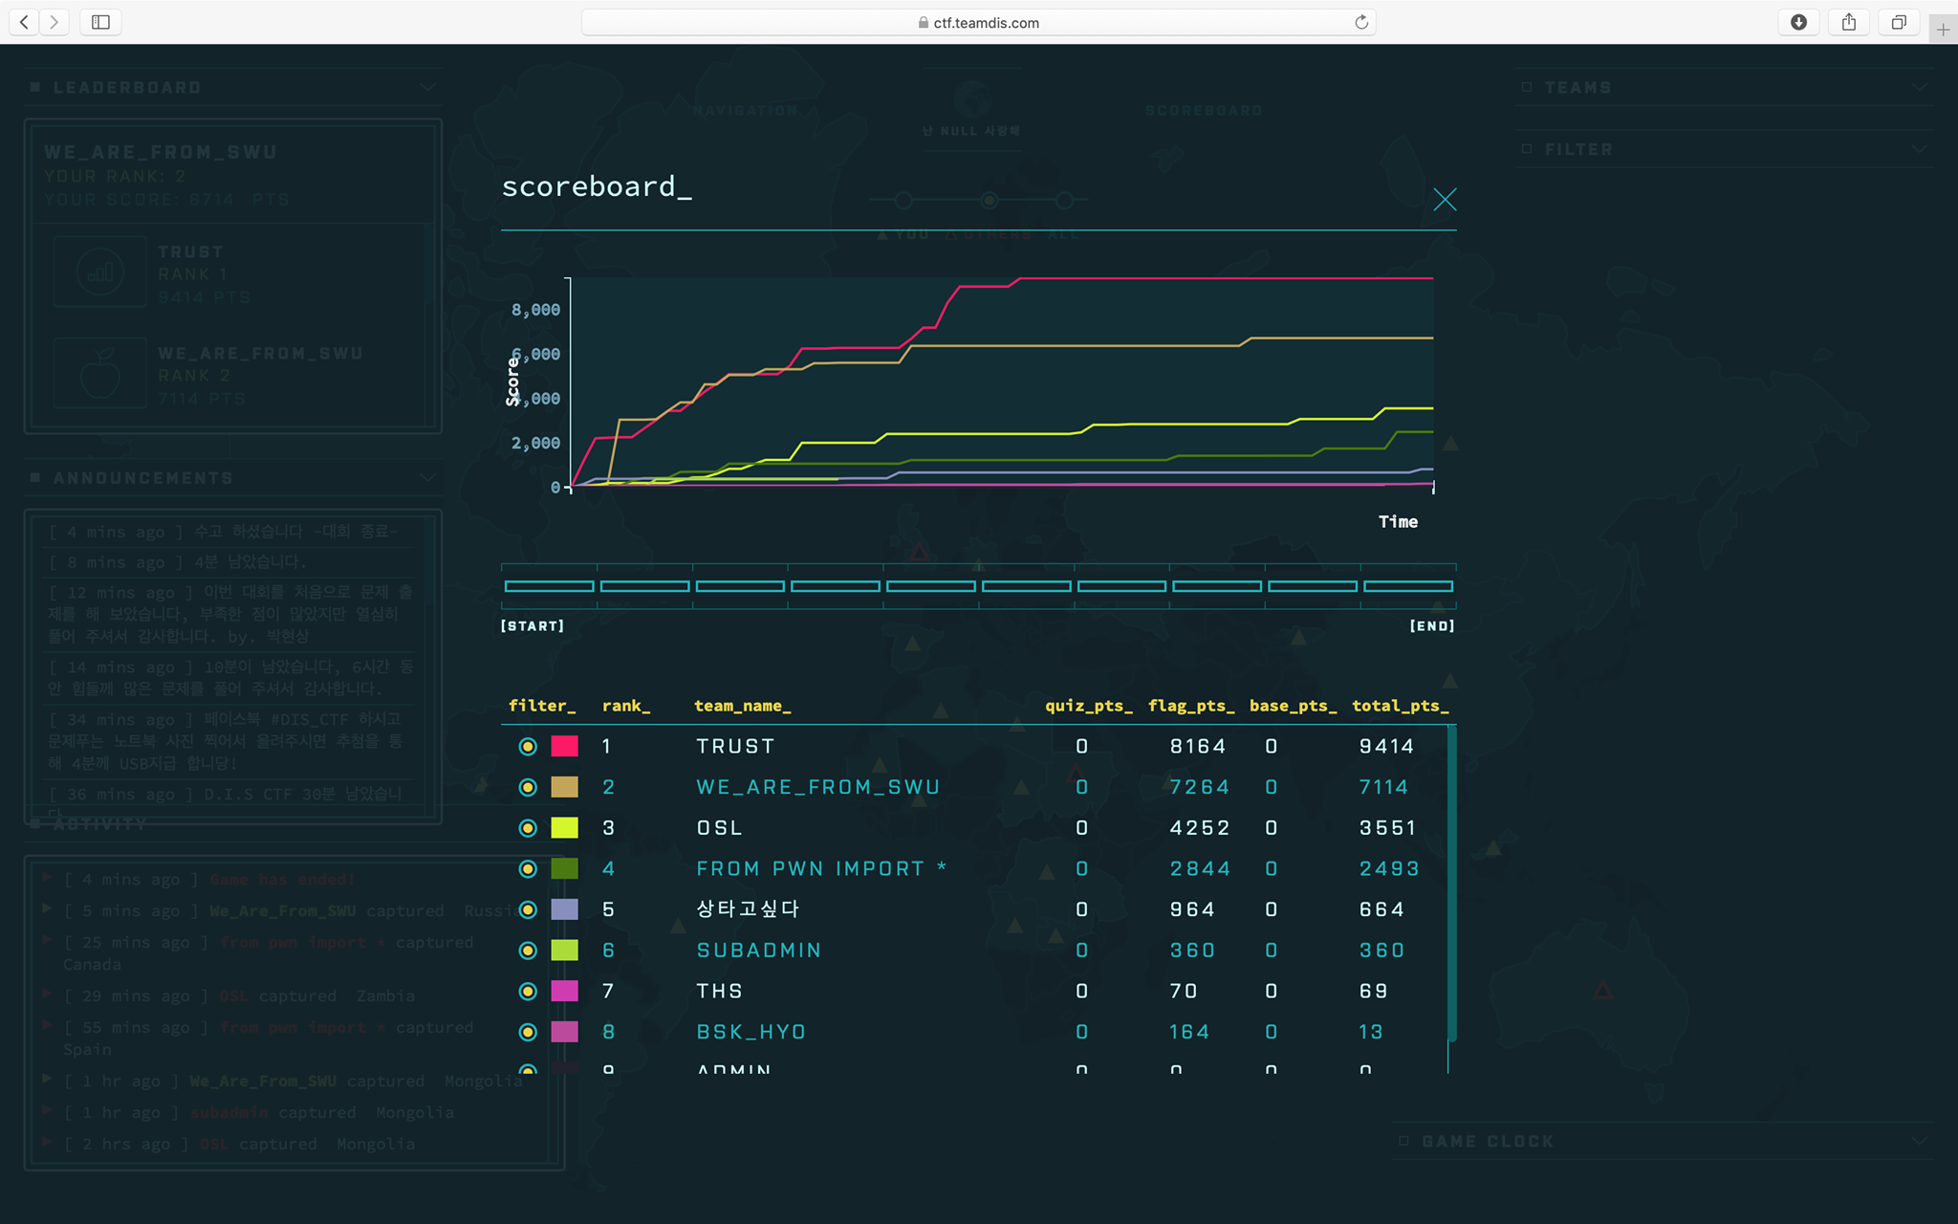Viewport: 1958px width, 1224px height.
Task: Click the Safari share icon
Action: pos(1849,22)
